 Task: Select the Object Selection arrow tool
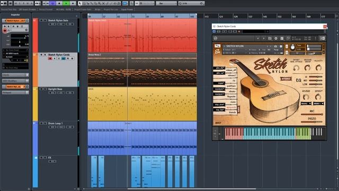[x=80, y=3]
